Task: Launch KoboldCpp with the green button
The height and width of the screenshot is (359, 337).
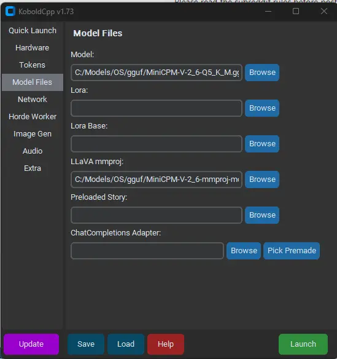Action: 303,344
